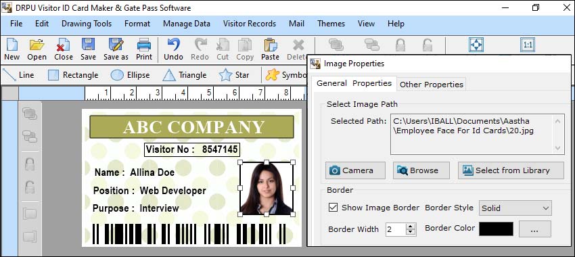Click the 1:1 actual size icon
575x257 pixels.
(x=528, y=45)
